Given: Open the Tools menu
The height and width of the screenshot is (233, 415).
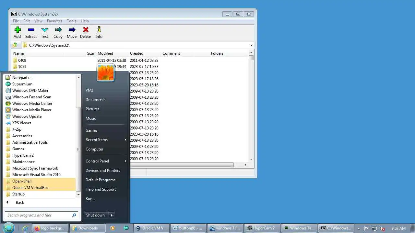Looking at the screenshot, I should (71, 21).
